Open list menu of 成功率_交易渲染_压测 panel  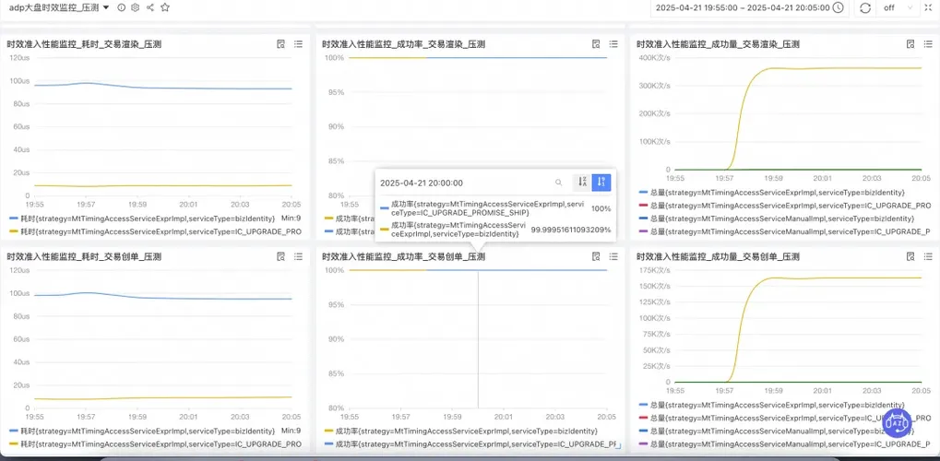(x=613, y=43)
